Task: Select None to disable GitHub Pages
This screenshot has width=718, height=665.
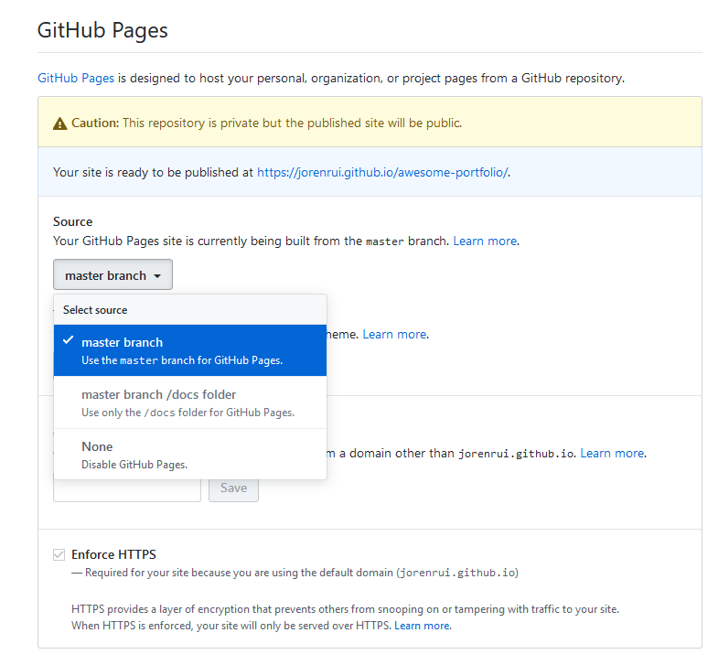Action: point(190,455)
